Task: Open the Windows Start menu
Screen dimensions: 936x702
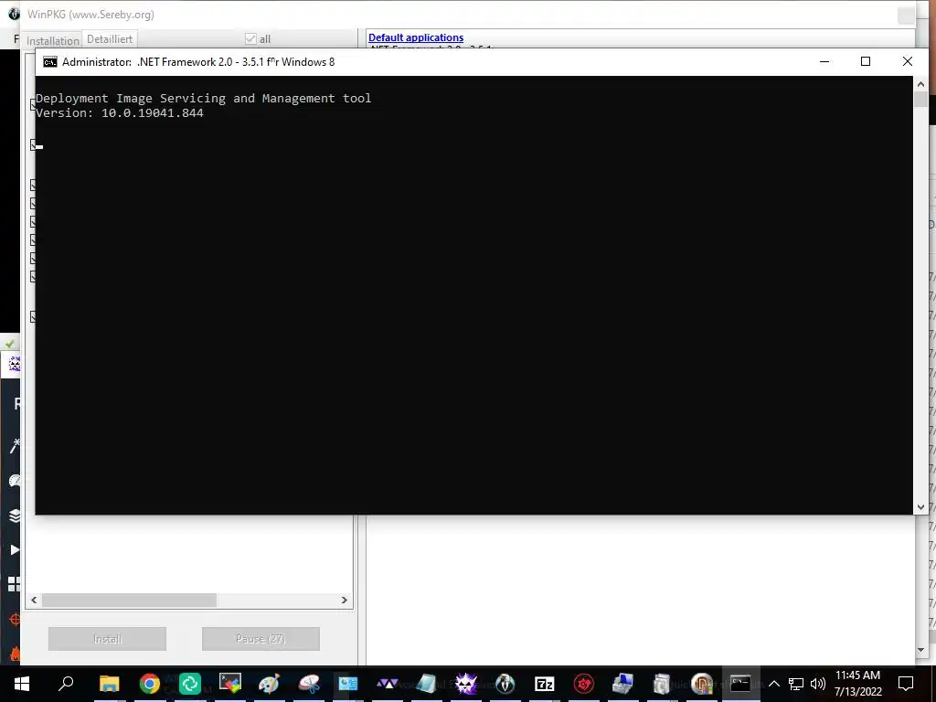Action: [x=22, y=684]
